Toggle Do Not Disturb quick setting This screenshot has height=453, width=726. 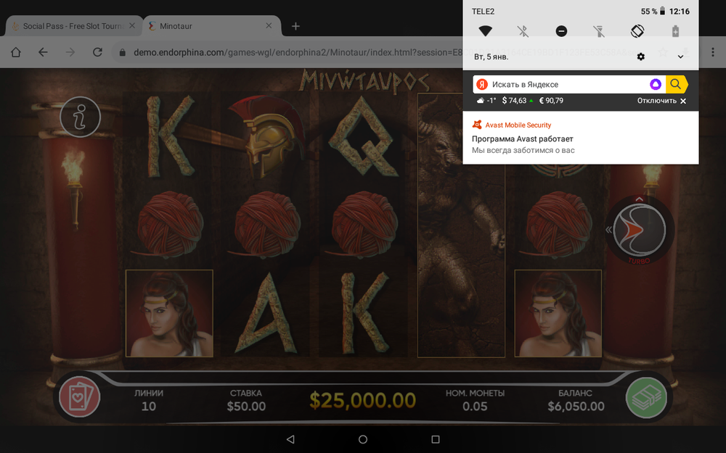pyautogui.click(x=561, y=31)
